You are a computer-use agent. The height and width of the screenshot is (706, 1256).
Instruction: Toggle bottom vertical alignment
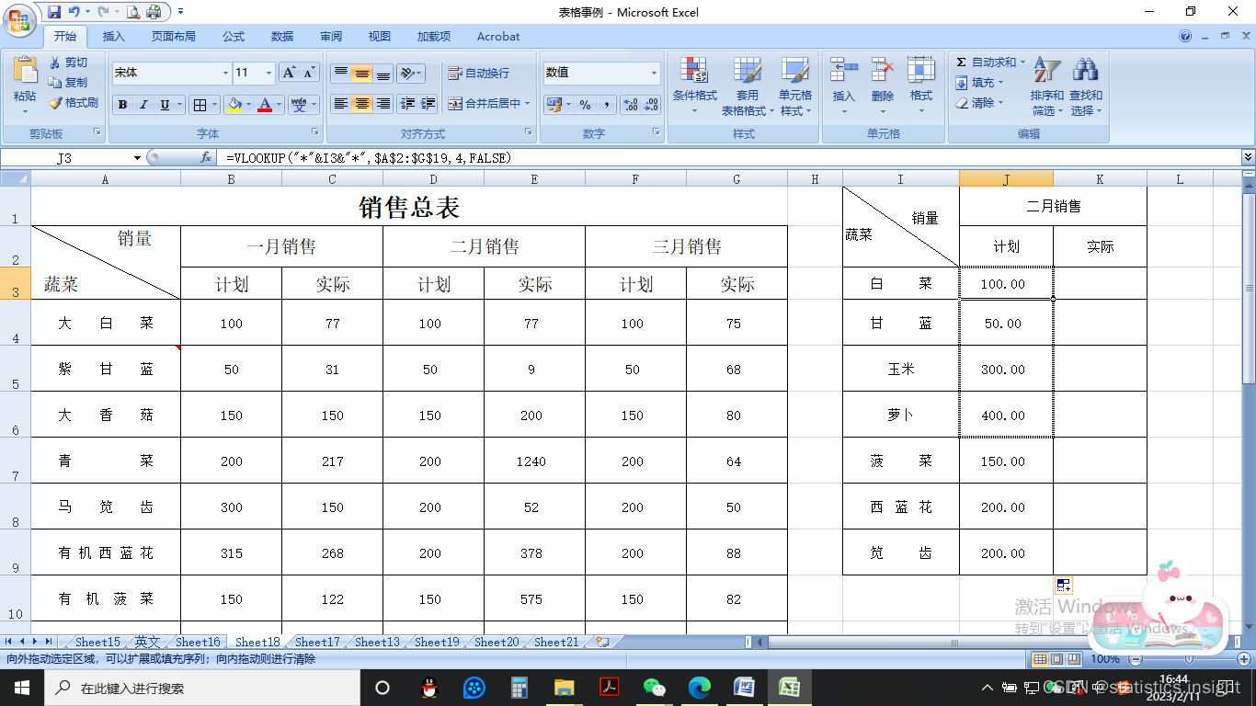pyautogui.click(x=383, y=74)
